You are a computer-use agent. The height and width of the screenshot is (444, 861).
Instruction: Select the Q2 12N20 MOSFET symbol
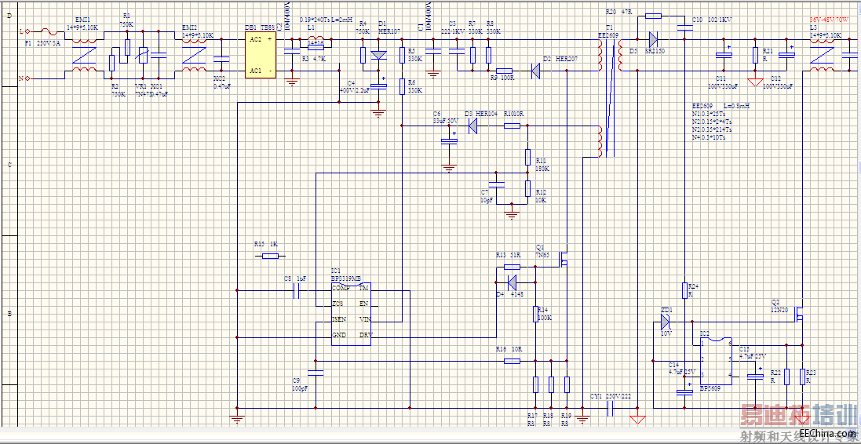click(x=799, y=314)
